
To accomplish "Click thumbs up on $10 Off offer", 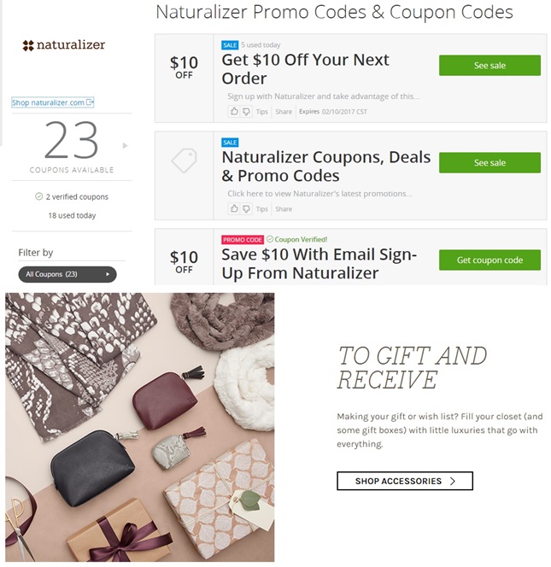I will coord(234,111).
